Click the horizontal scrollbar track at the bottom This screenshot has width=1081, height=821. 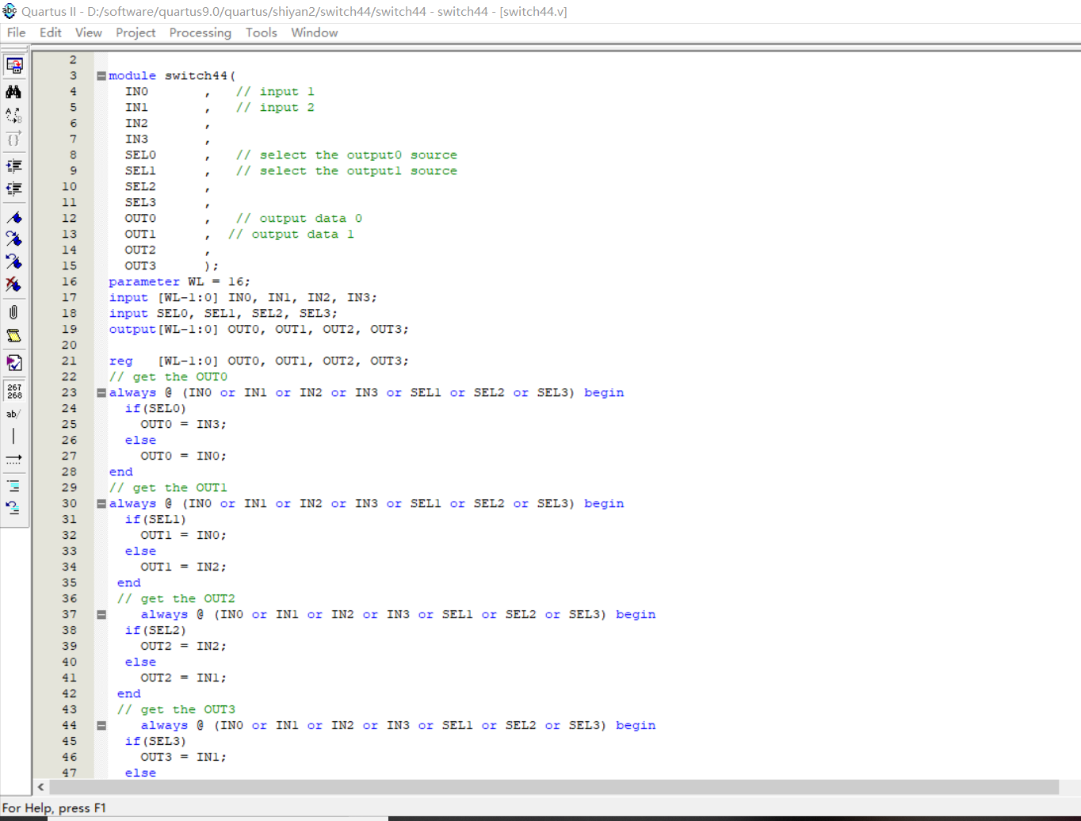tap(554, 787)
